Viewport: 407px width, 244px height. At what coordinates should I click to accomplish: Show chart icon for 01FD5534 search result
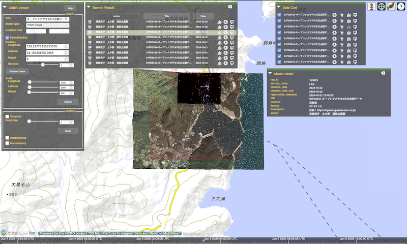(x=219, y=48)
